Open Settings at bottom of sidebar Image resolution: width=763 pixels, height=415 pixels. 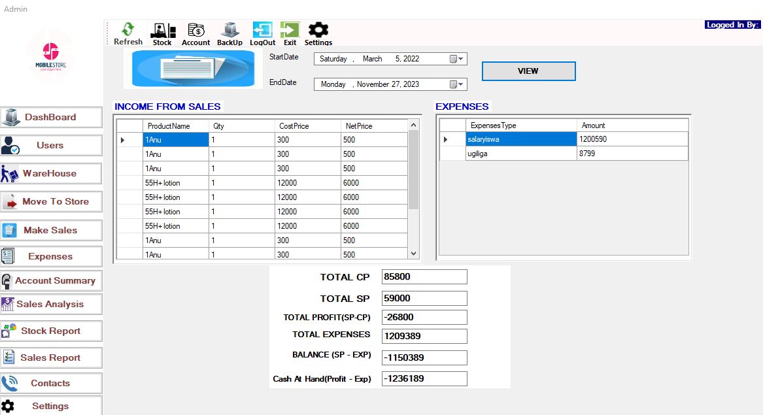click(51, 406)
